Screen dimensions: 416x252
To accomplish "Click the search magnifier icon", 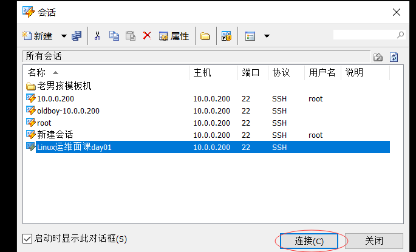I will tap(400, 35).
